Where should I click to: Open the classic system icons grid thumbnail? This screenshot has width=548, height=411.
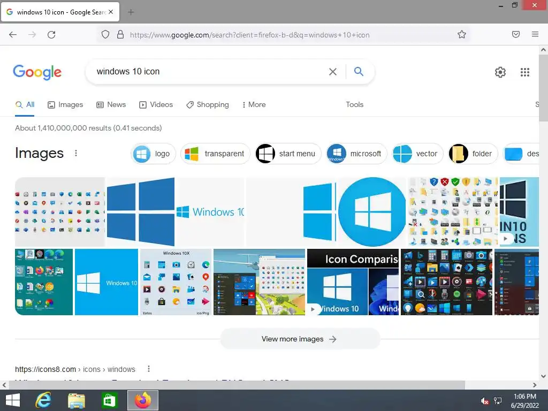pyautogui.click(x=453, y=212)
